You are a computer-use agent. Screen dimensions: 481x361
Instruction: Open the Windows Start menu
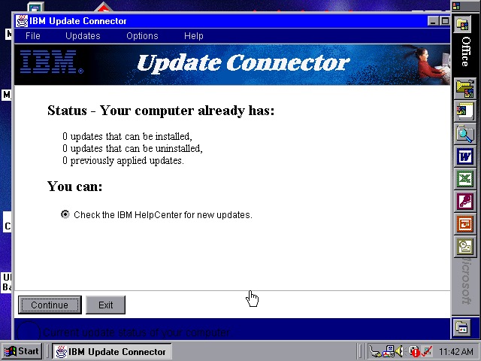(22, 351)
